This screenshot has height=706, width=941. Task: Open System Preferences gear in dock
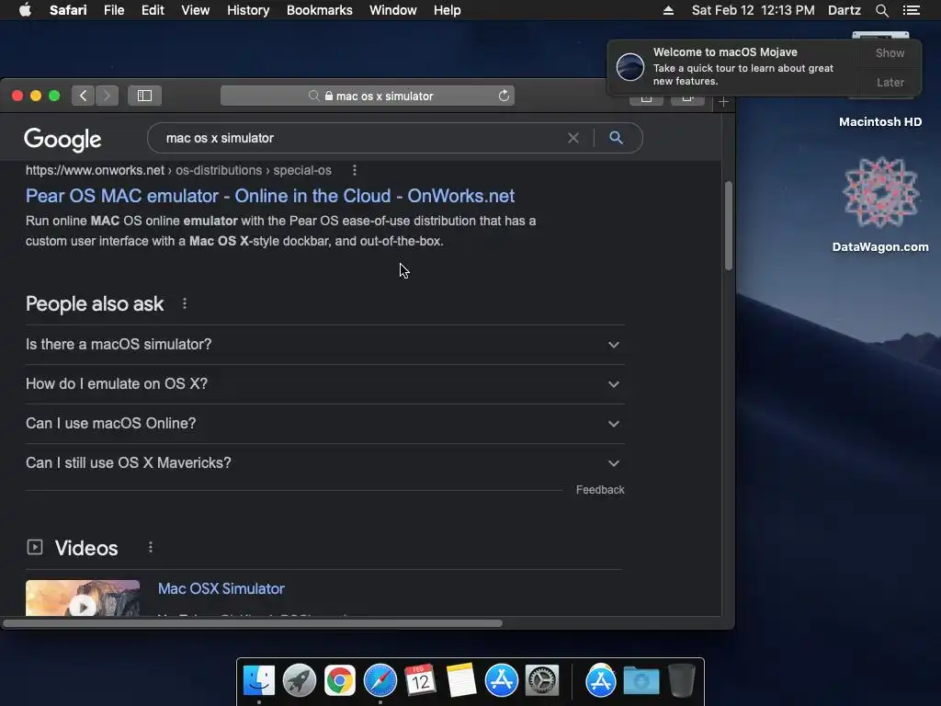[x=542, y=680]
